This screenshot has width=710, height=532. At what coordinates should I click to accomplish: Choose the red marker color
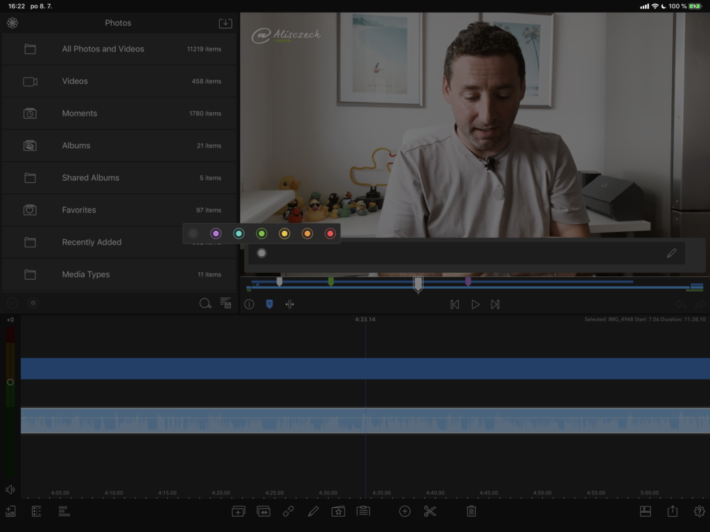click(x=330, y=233)
